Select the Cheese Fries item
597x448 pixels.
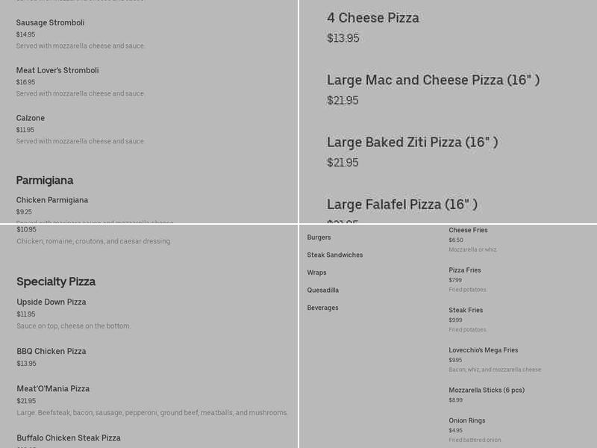click(468, 230)
